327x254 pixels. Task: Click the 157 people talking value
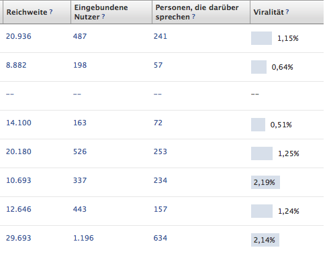[160, 209]
